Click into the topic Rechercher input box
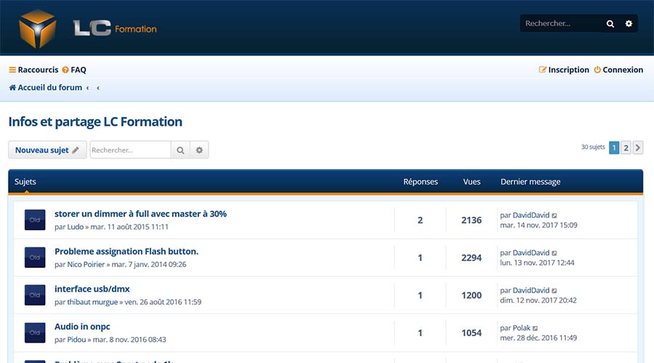The height and width of the screenshot is (363, 654). click(130, 150)
